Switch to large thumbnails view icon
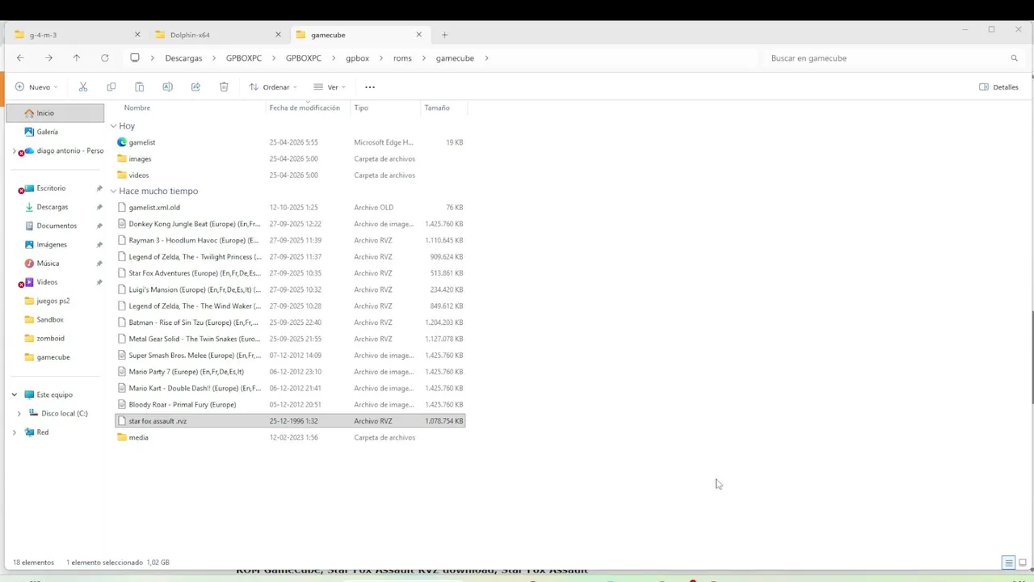 [x=1023, y=563]
